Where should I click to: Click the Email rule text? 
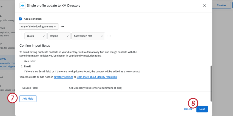coord(27,66)
